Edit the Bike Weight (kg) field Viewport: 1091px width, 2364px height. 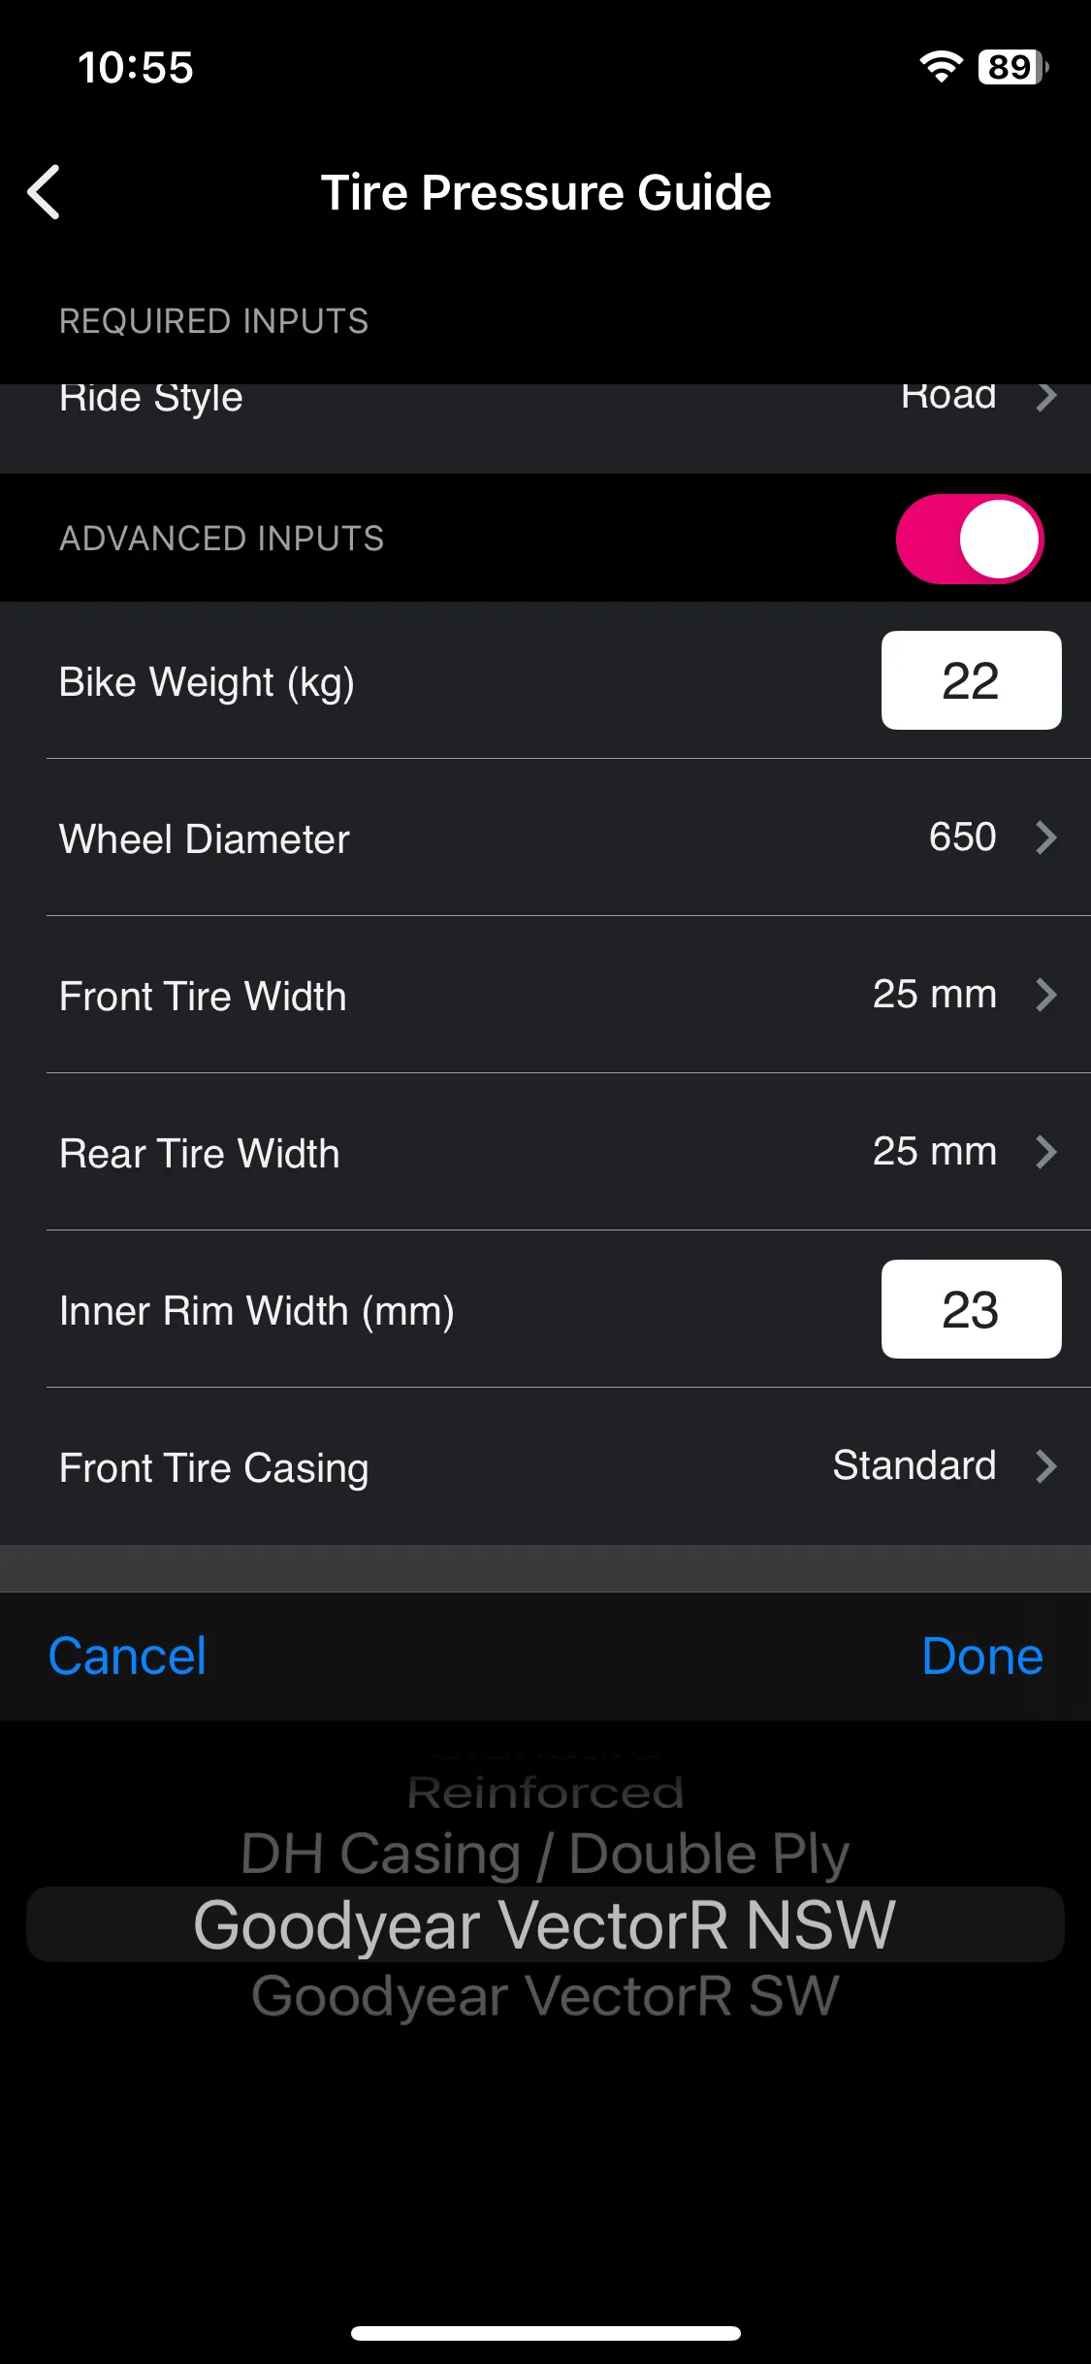(971, 680)
